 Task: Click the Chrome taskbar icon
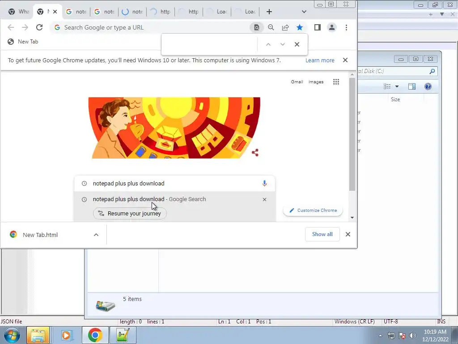tap(95, 335)
